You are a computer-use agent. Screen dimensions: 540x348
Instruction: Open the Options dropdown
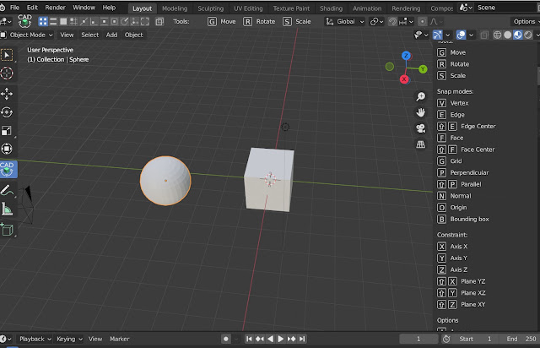[x=526, y=22]
